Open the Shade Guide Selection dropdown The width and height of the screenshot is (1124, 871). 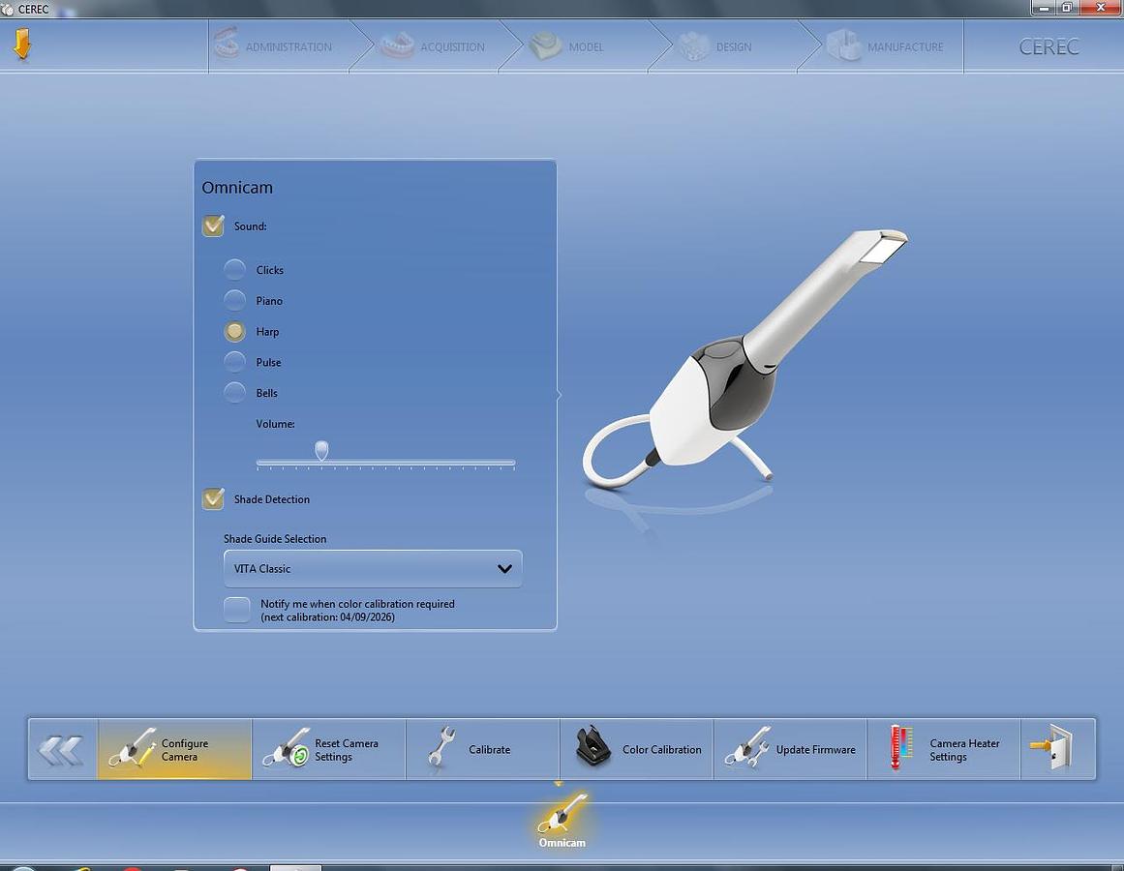[x=372, y=568]
